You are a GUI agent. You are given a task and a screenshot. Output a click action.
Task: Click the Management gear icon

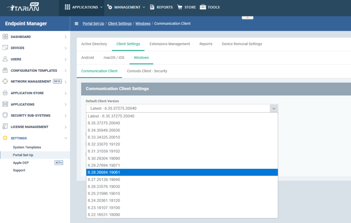110,7
